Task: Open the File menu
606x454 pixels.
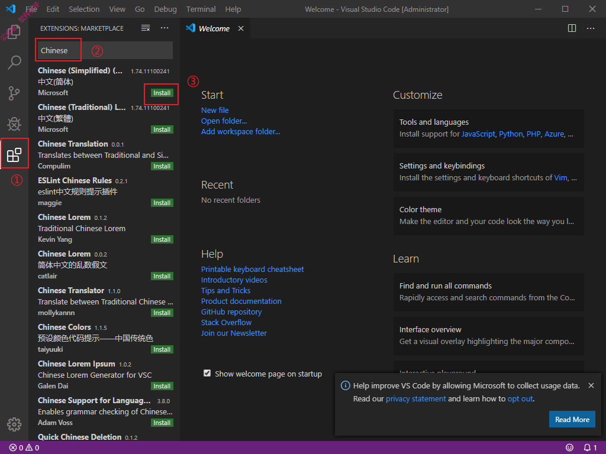Action: click(x=31, y=9)
